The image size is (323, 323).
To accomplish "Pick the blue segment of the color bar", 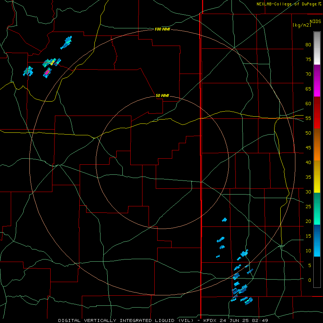I will tap(317, 240).
